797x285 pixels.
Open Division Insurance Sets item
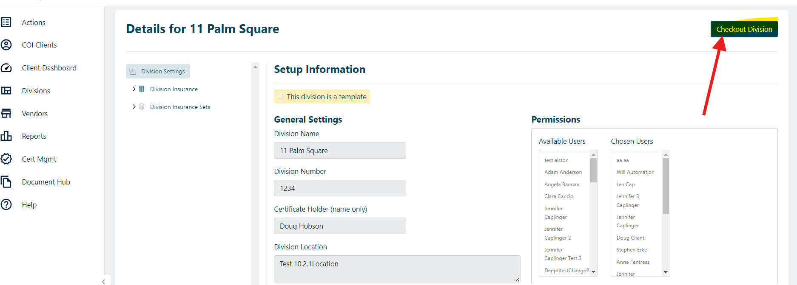pyautogui.click(x=180, y=107)
